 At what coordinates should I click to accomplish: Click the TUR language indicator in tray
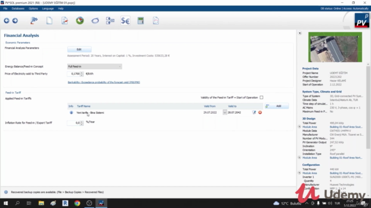[x=337, y=203]
